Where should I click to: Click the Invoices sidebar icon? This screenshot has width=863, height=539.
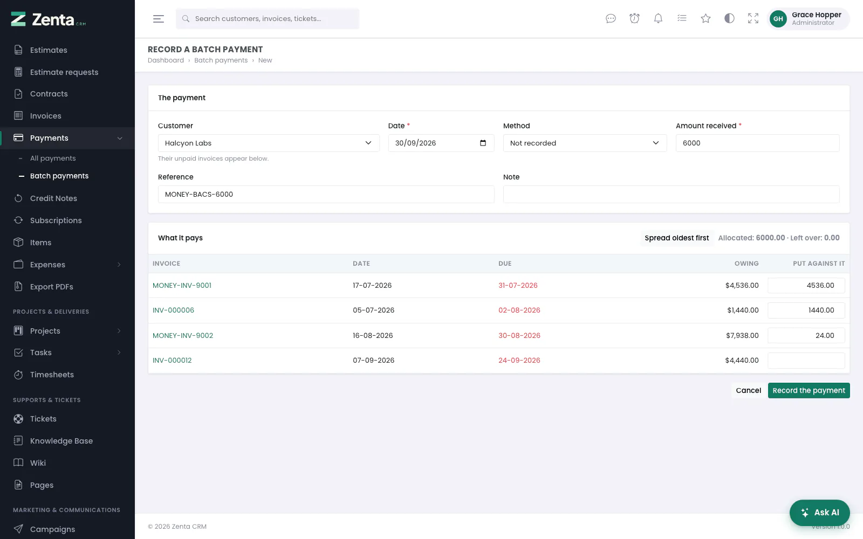18,116
